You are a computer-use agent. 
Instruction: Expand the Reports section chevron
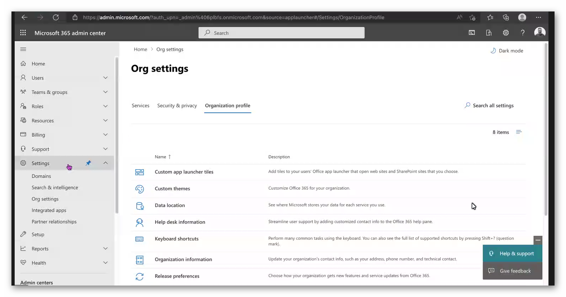[106, 248]
